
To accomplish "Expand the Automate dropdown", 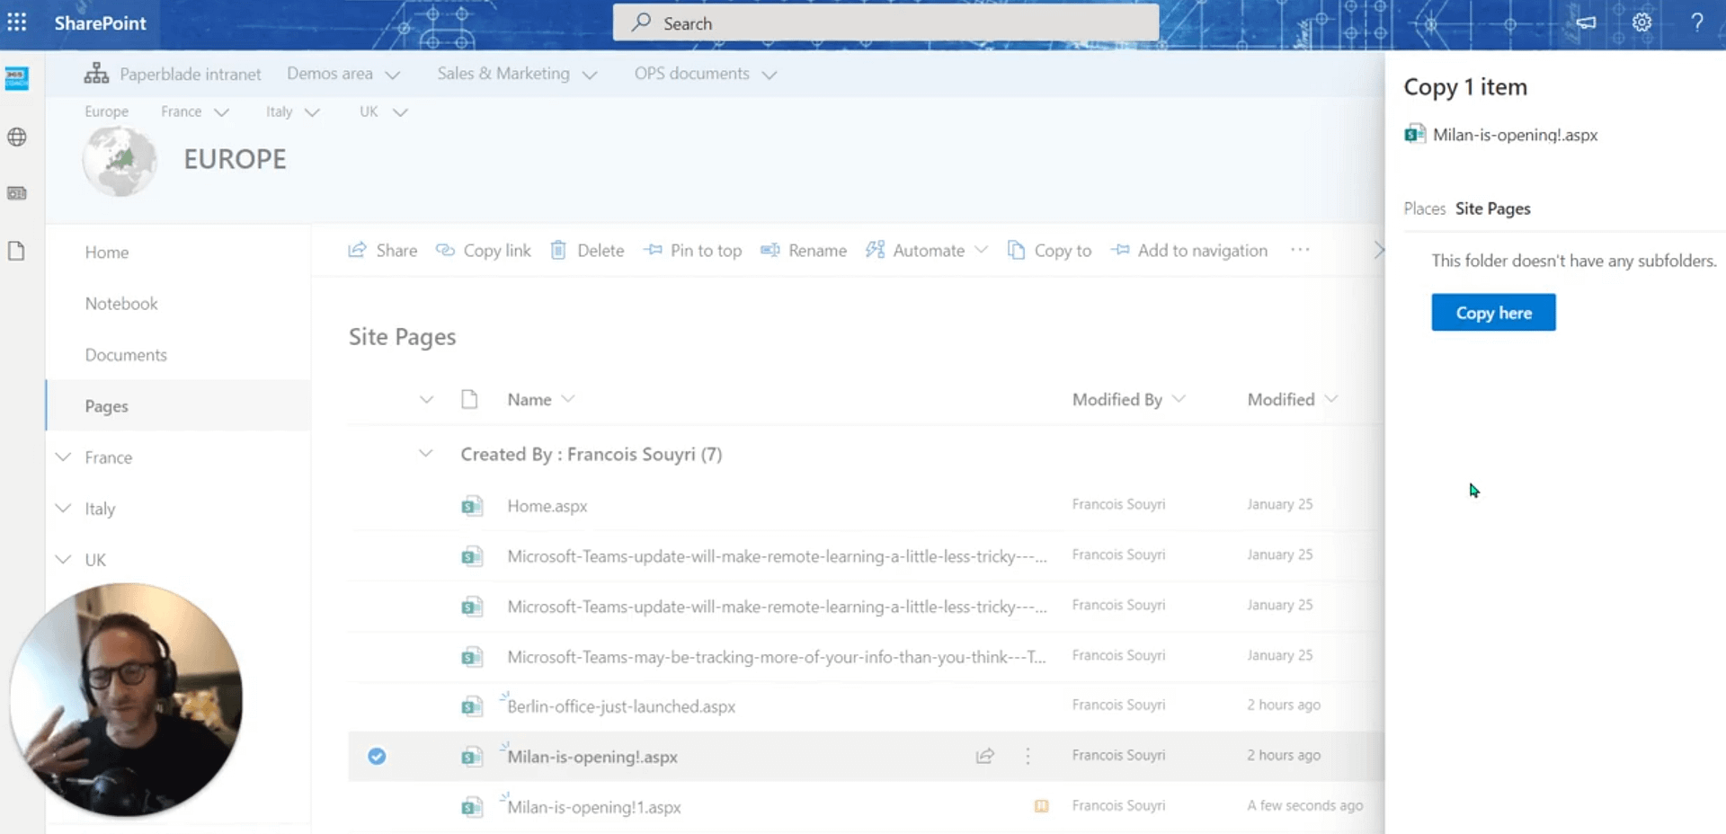I will [981, 250].
